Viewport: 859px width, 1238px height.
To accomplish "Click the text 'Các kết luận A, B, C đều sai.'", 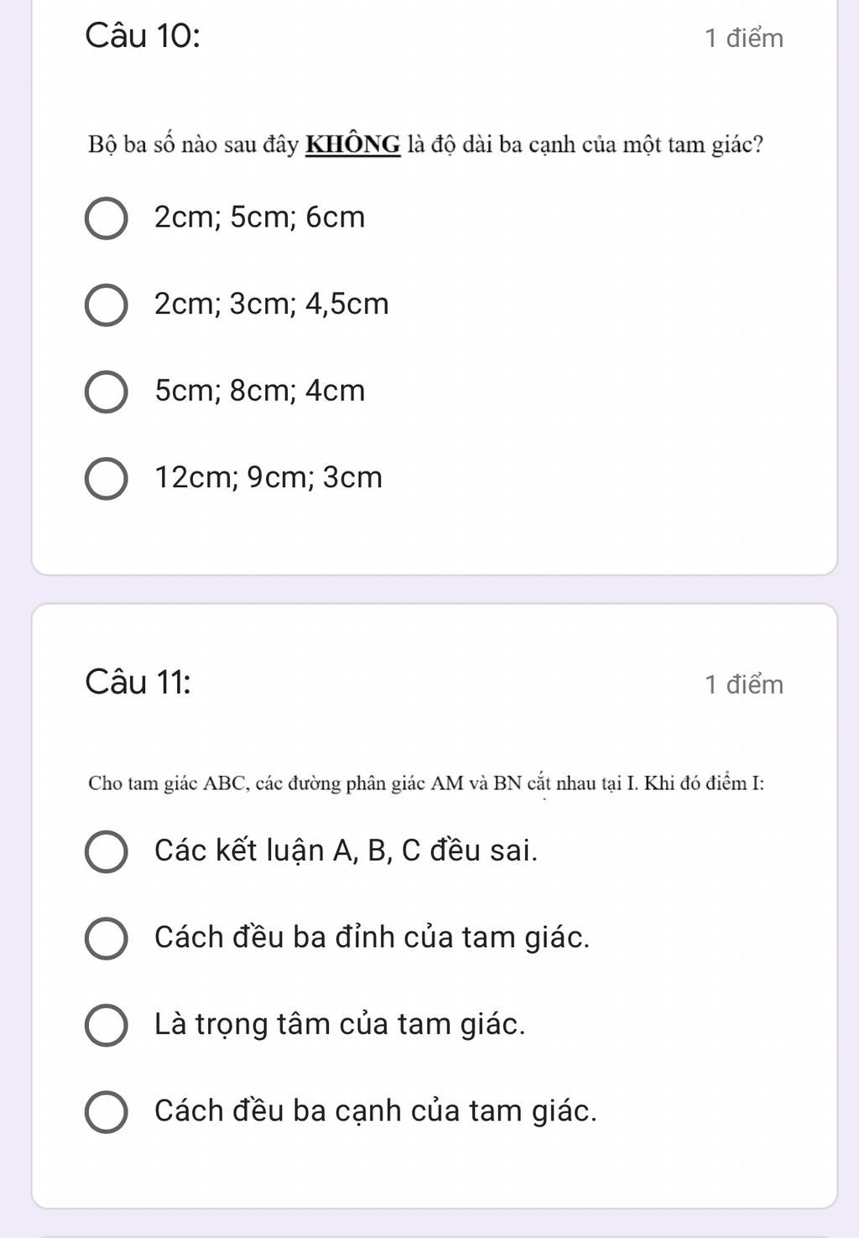I will click(x=346, y=850).
